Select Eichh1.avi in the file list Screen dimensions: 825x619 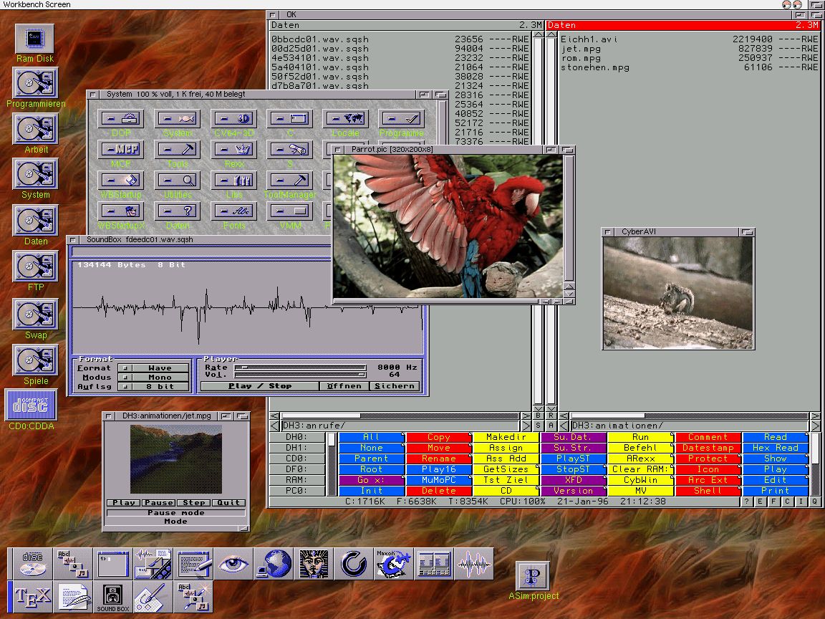coord(589,39)
